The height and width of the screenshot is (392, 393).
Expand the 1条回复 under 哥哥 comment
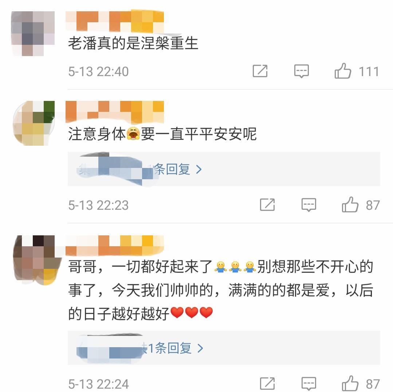224,348
